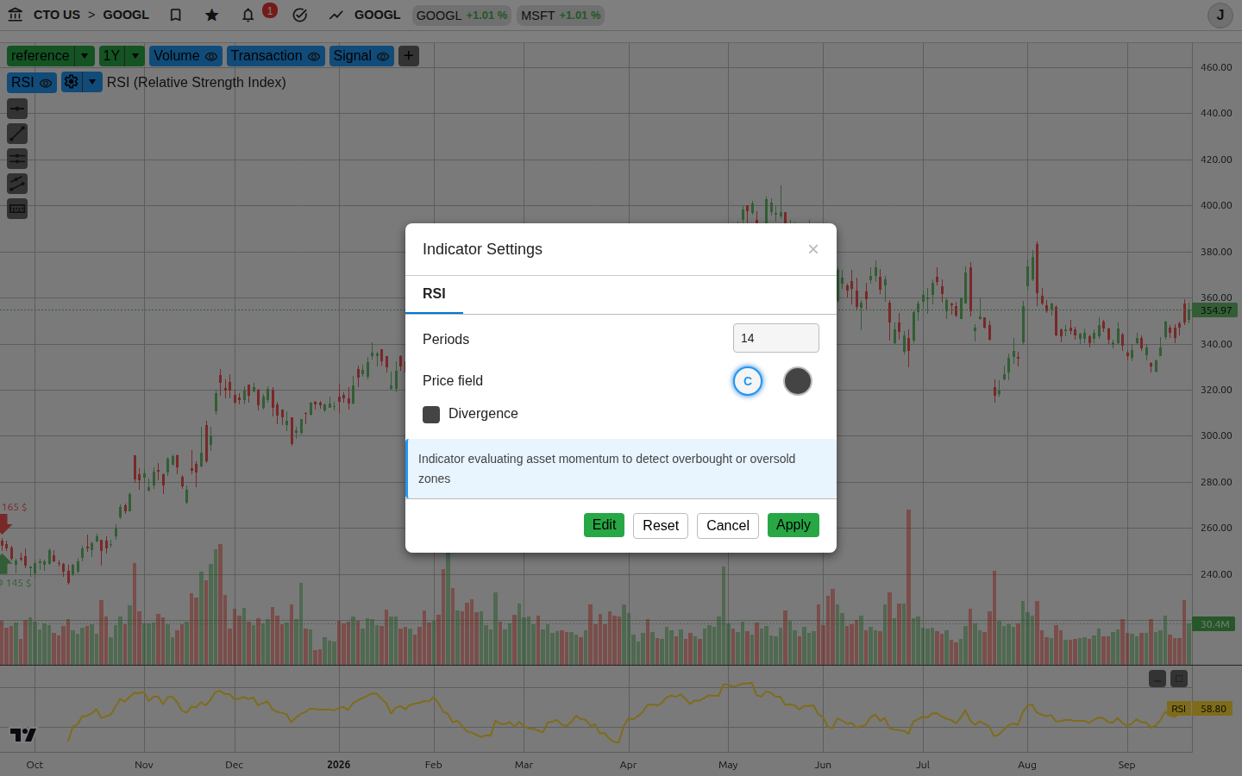Click the bank building icon
The height and width of the screenshot is (776, 1242).
click(15, 15)
